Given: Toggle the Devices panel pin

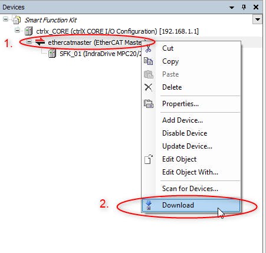Looking at the screenshot, I should click(x=244, y=7).
